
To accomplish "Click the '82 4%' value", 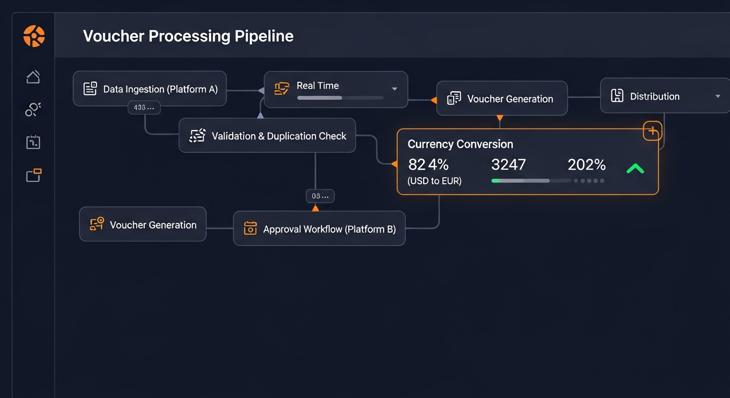I will 428,165.
